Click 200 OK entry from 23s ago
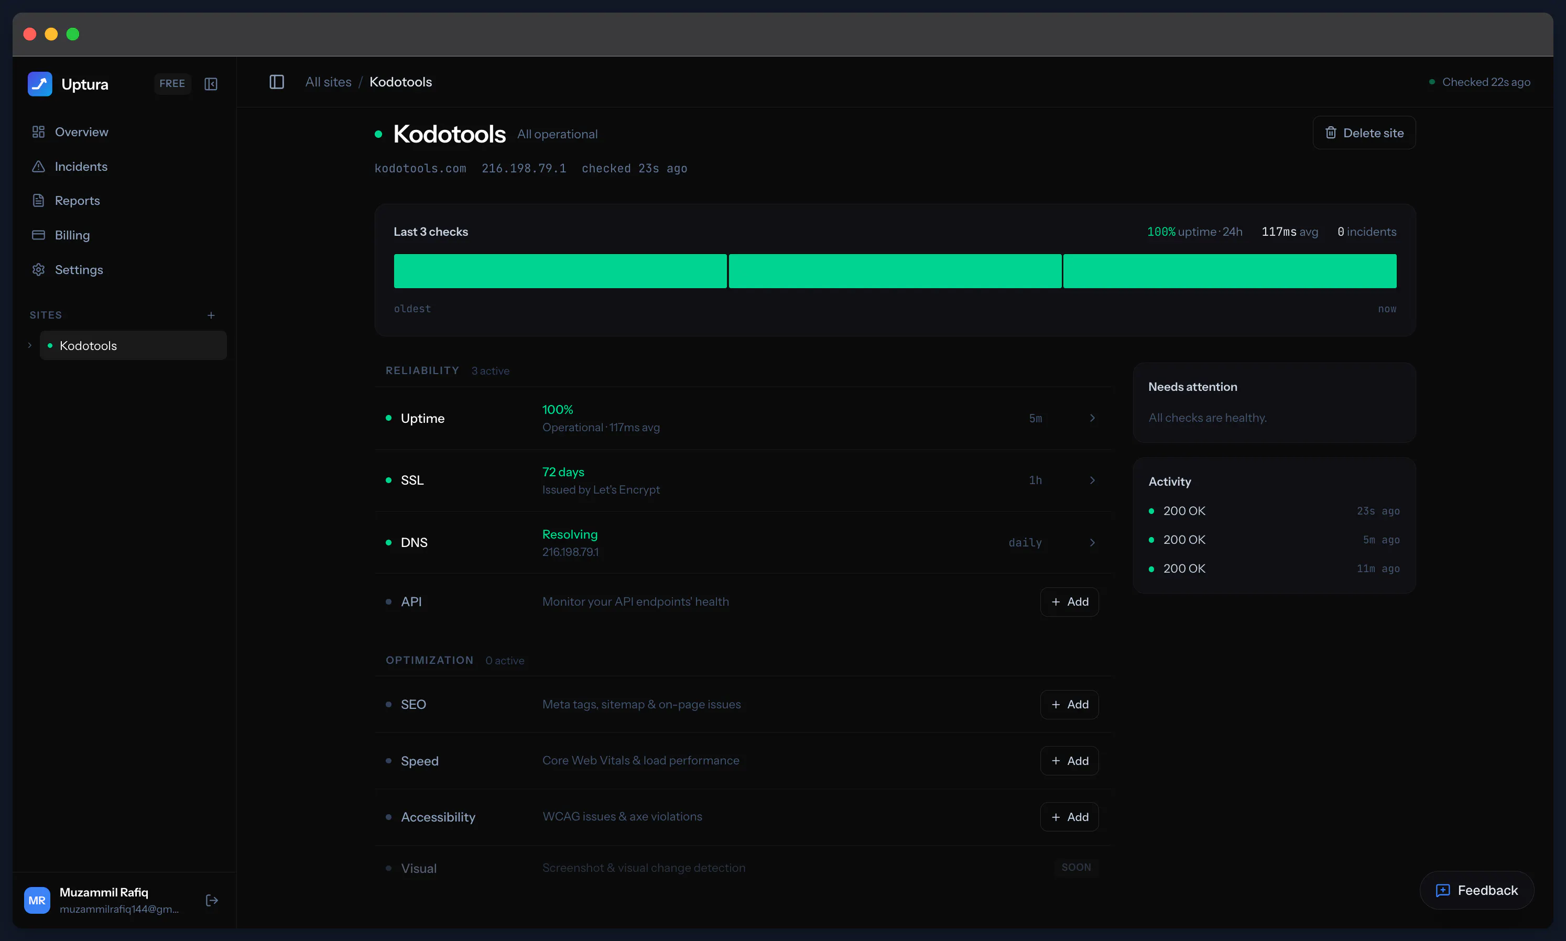Viewport: 1566px width, 941px height. [1274, 511]
